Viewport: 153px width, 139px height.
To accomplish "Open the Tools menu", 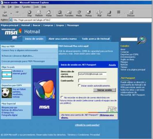I will click(36, 7).
